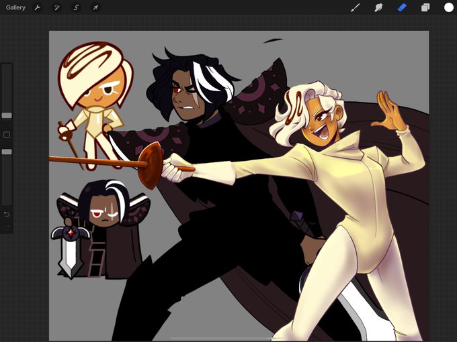Open the Adjustments magic wand menu
The height and width of the screenshot is (342, 457).
coord(57,7)
